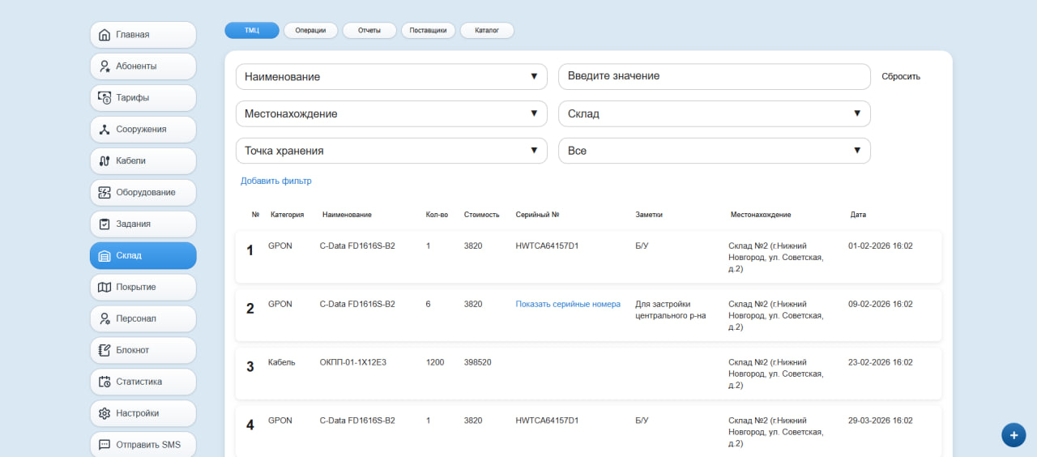The width and height of the screenshot is (1037, 457).
Task: Switch to the Отчеты tab
Action: coord(369,30)
